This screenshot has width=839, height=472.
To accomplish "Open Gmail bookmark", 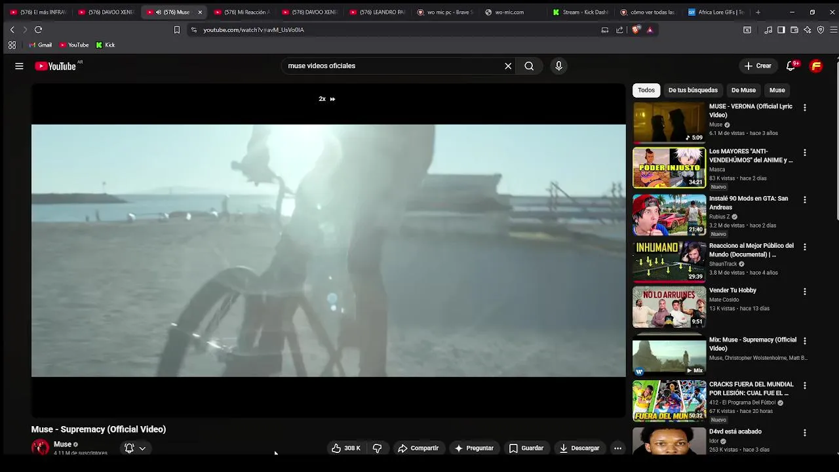I will click(41, 45).
